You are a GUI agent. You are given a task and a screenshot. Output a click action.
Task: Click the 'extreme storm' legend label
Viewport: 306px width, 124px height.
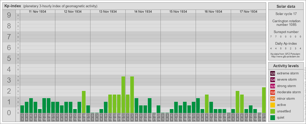[288, 73]
